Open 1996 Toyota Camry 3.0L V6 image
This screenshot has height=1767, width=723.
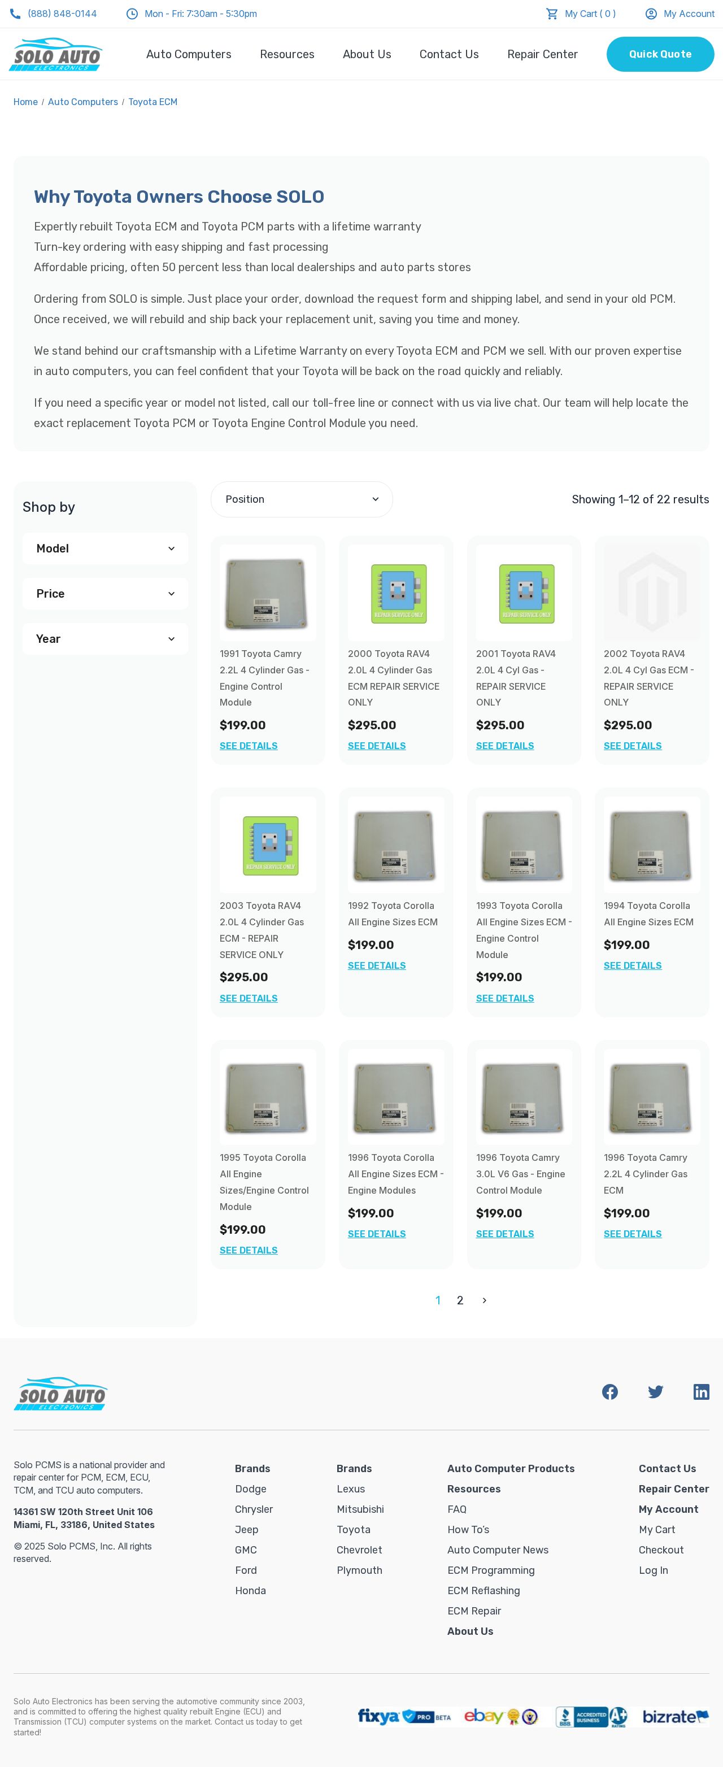tap(524, 1096)
